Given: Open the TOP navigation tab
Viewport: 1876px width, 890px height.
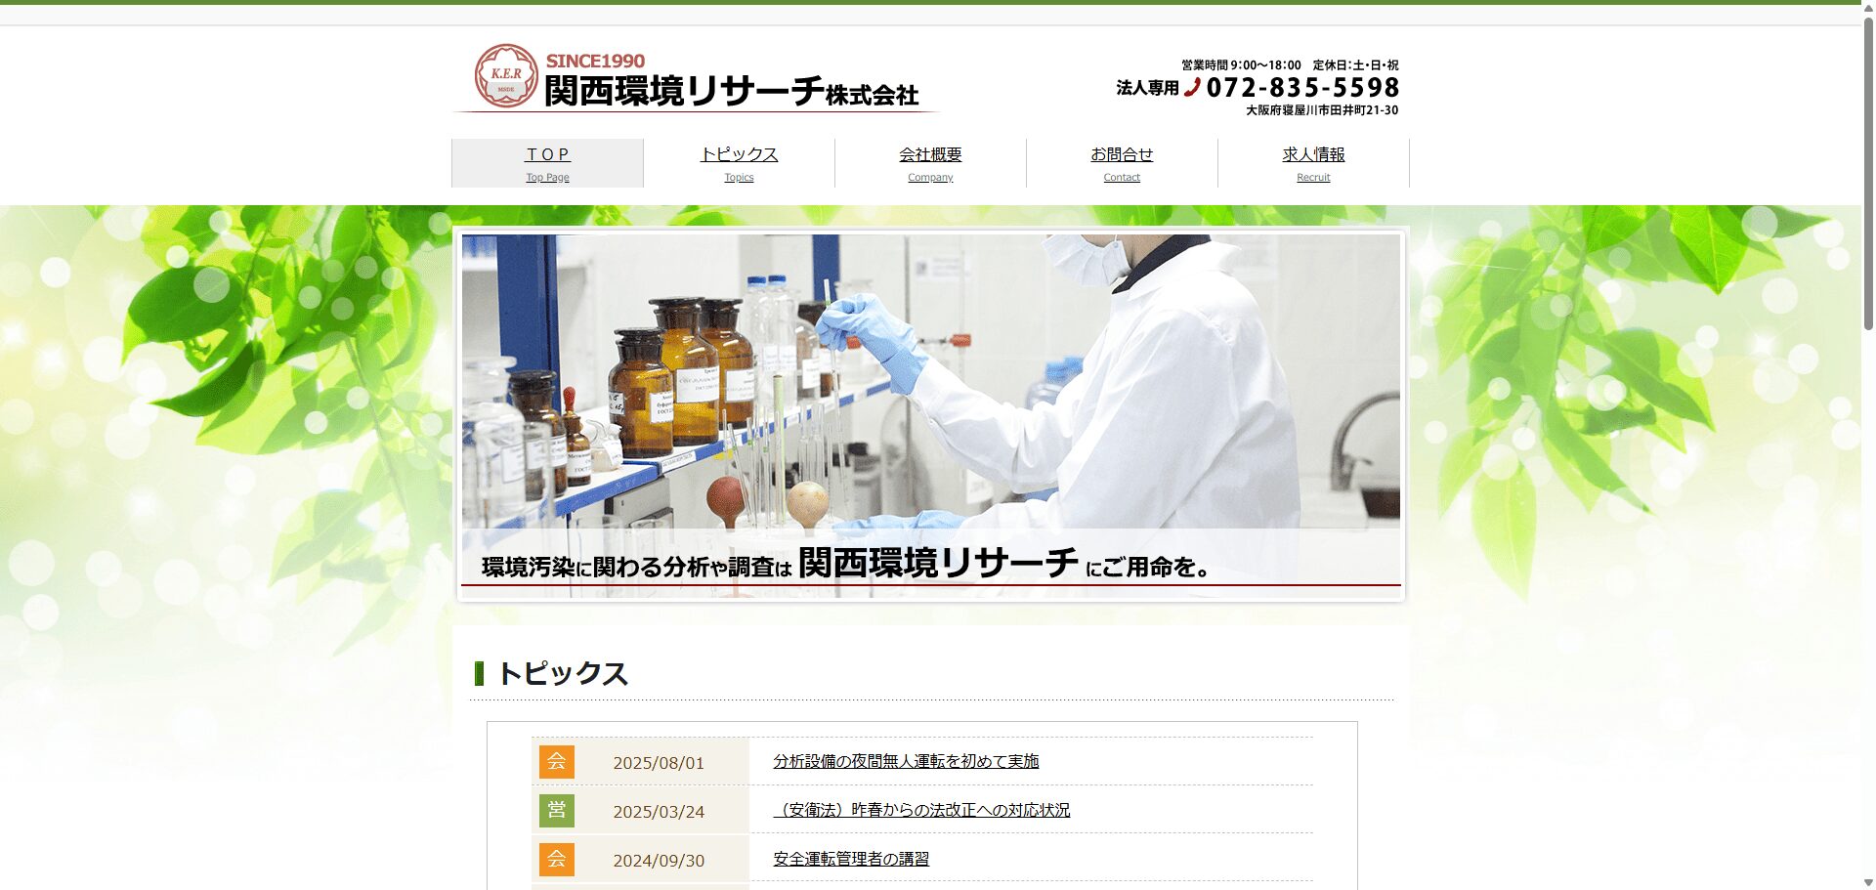Looking at the screenshot, I should (547, 163).
